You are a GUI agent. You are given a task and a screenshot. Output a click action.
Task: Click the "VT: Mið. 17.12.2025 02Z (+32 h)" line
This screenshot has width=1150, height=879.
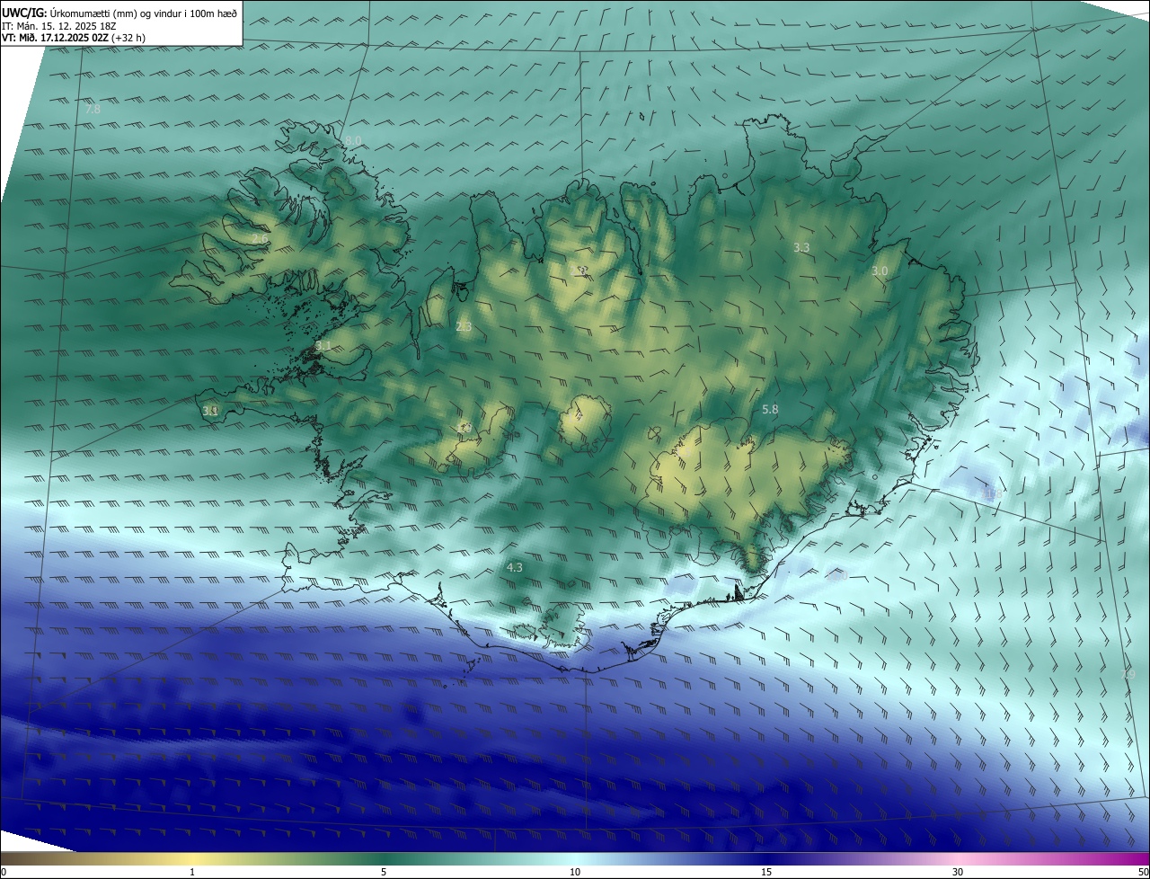click(73, 38)
